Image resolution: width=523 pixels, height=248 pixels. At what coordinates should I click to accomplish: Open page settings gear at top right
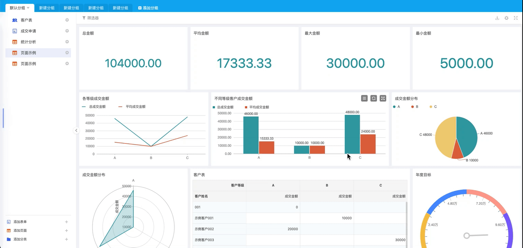(x=507, y=18)
